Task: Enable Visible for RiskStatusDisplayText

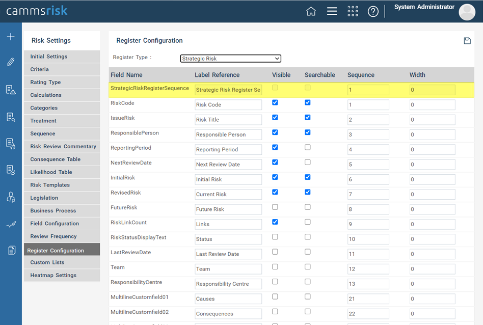Action: pos(275,237)
